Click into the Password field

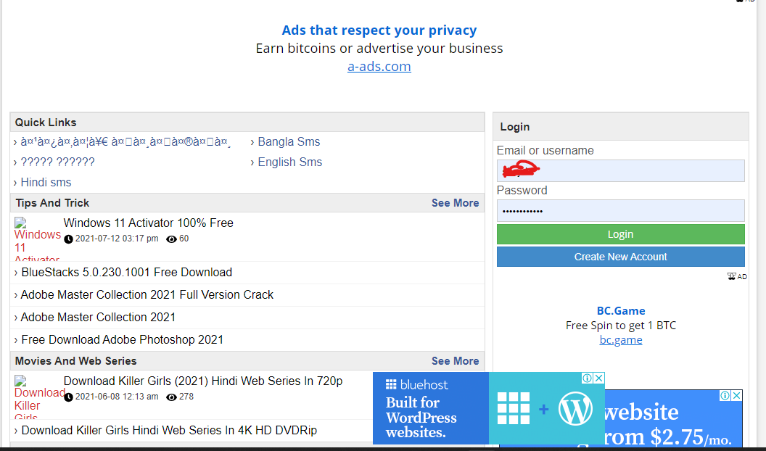tap(620, 211)
